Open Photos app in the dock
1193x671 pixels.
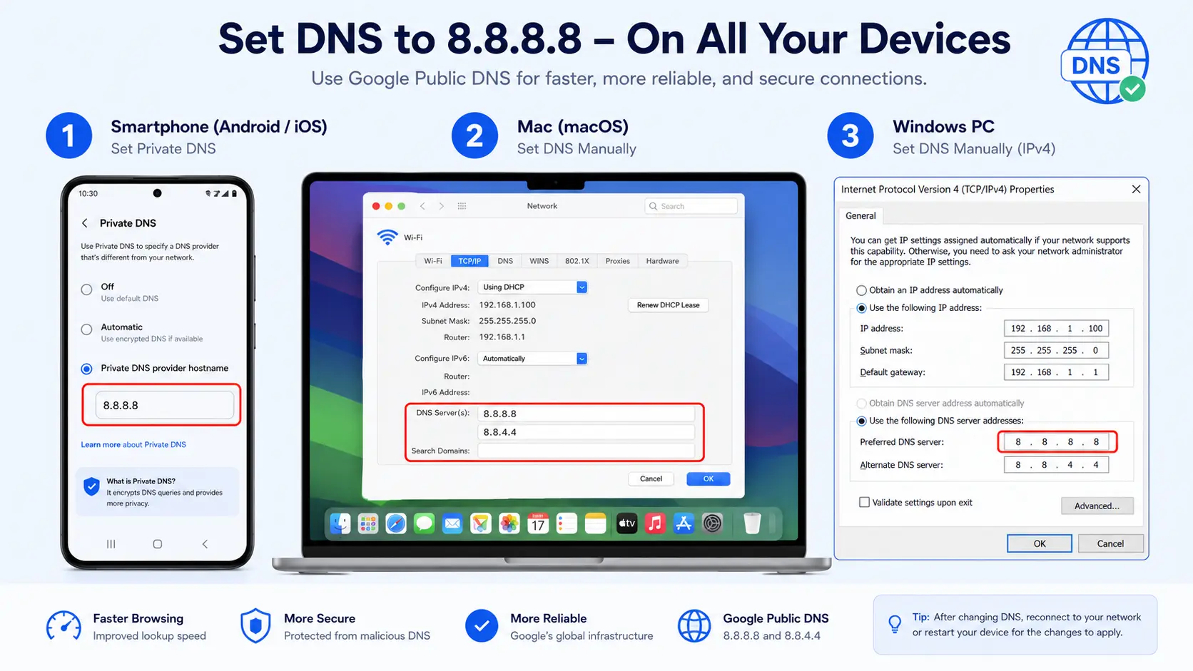click(x=509, y=524)
